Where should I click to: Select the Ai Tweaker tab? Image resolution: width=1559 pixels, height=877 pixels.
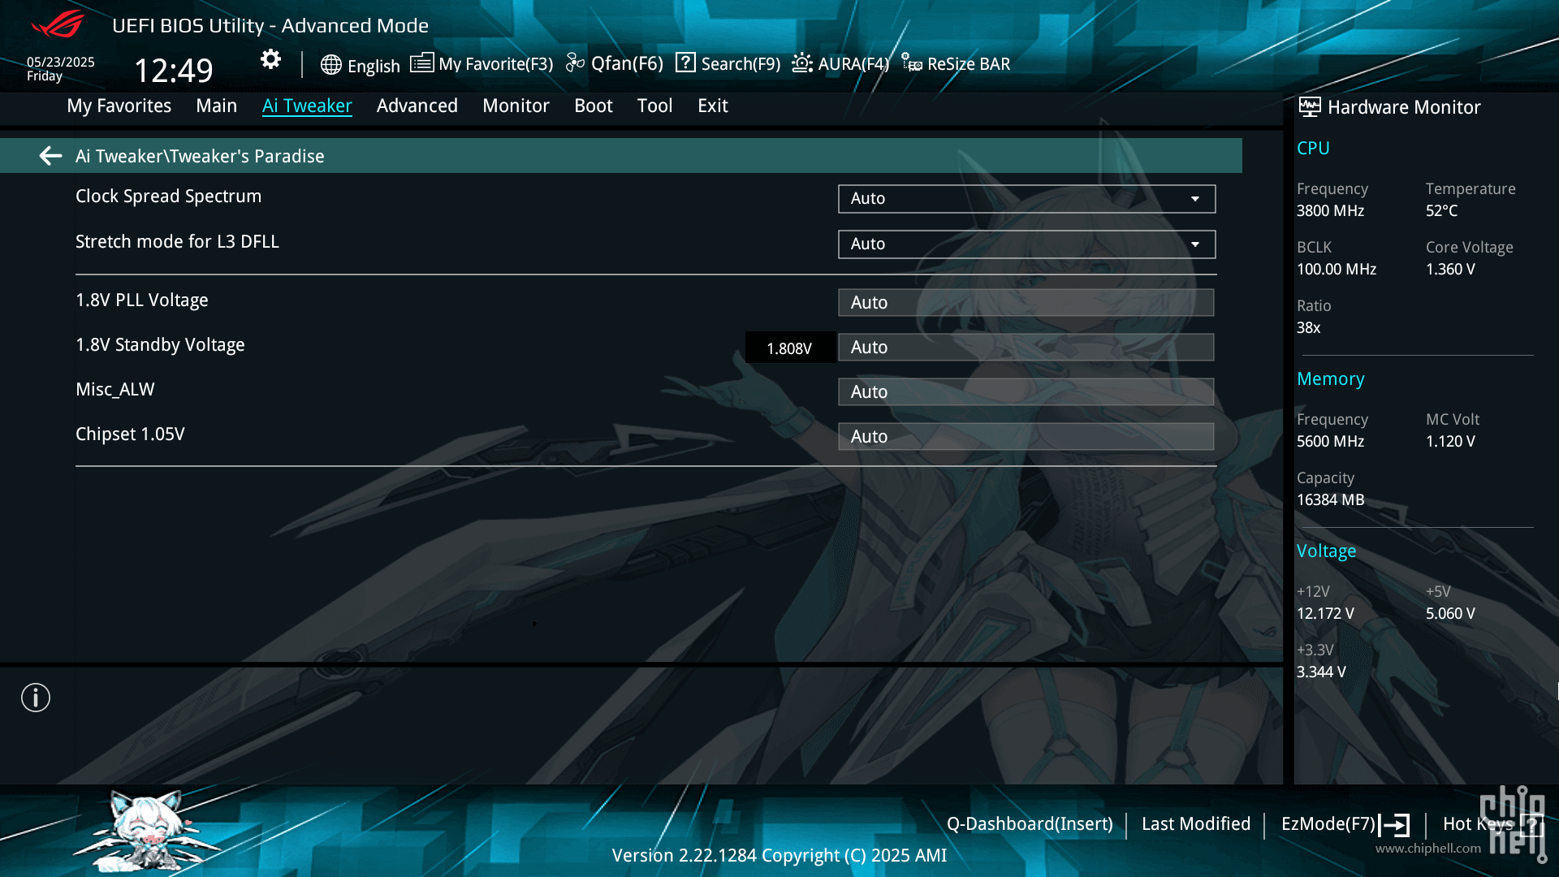[307, 106]
